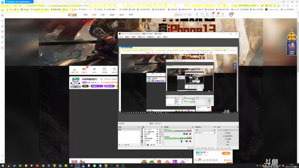The width and height of the screenshot is (299, 168).
Task: Mute top mixer channel speaker icon
Action: click(x=187, y=134)
